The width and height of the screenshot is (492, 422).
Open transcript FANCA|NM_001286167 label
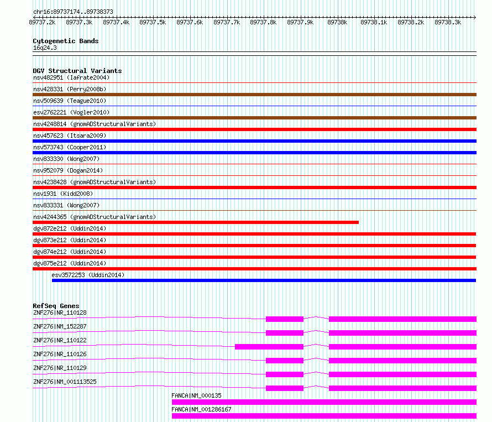point(201,409)
